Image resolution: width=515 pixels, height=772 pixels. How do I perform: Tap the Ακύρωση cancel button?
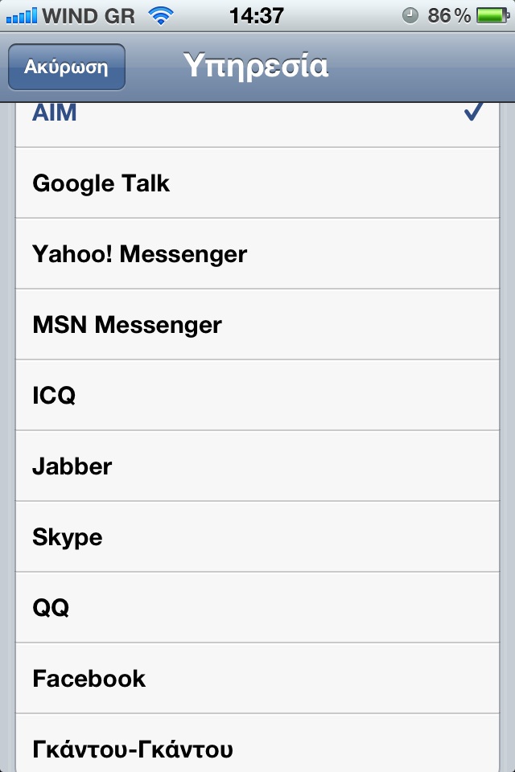67,67
